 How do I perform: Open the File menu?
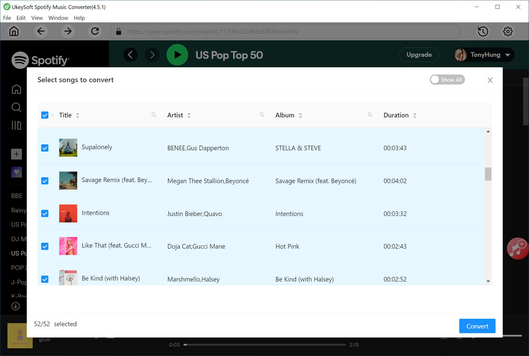coord(7,17)
